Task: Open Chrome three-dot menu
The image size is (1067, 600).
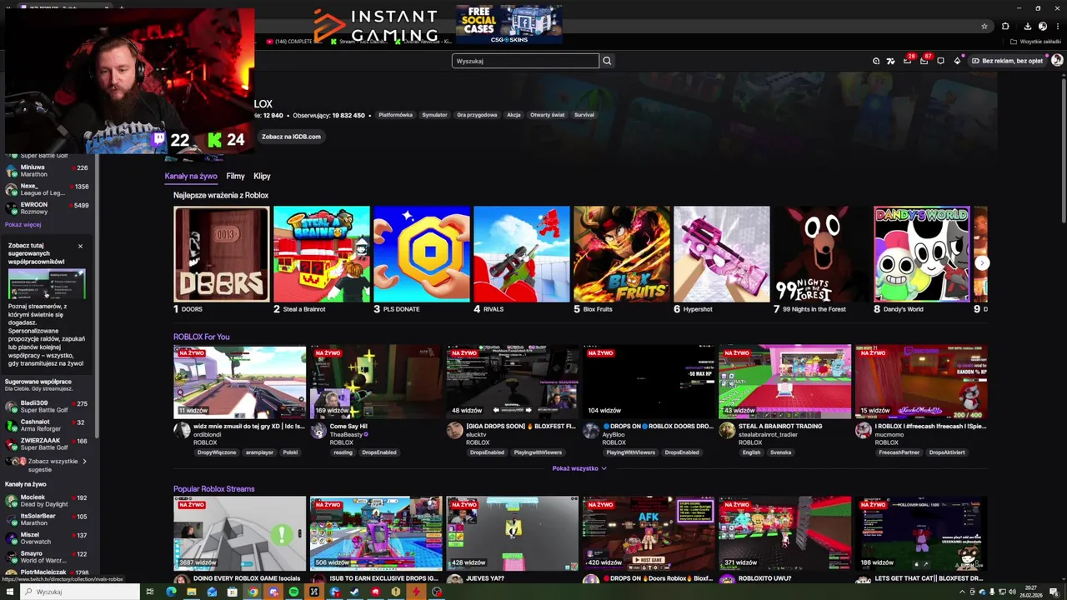Action: [1057, 26]
